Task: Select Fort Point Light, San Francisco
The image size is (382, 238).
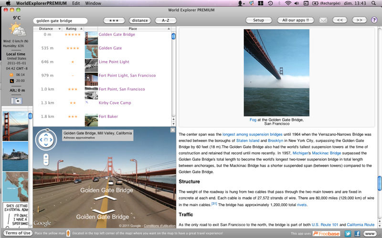Action: click(x=127, y=75)
